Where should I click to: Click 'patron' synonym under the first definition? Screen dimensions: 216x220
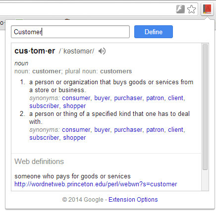coord(155,98)
